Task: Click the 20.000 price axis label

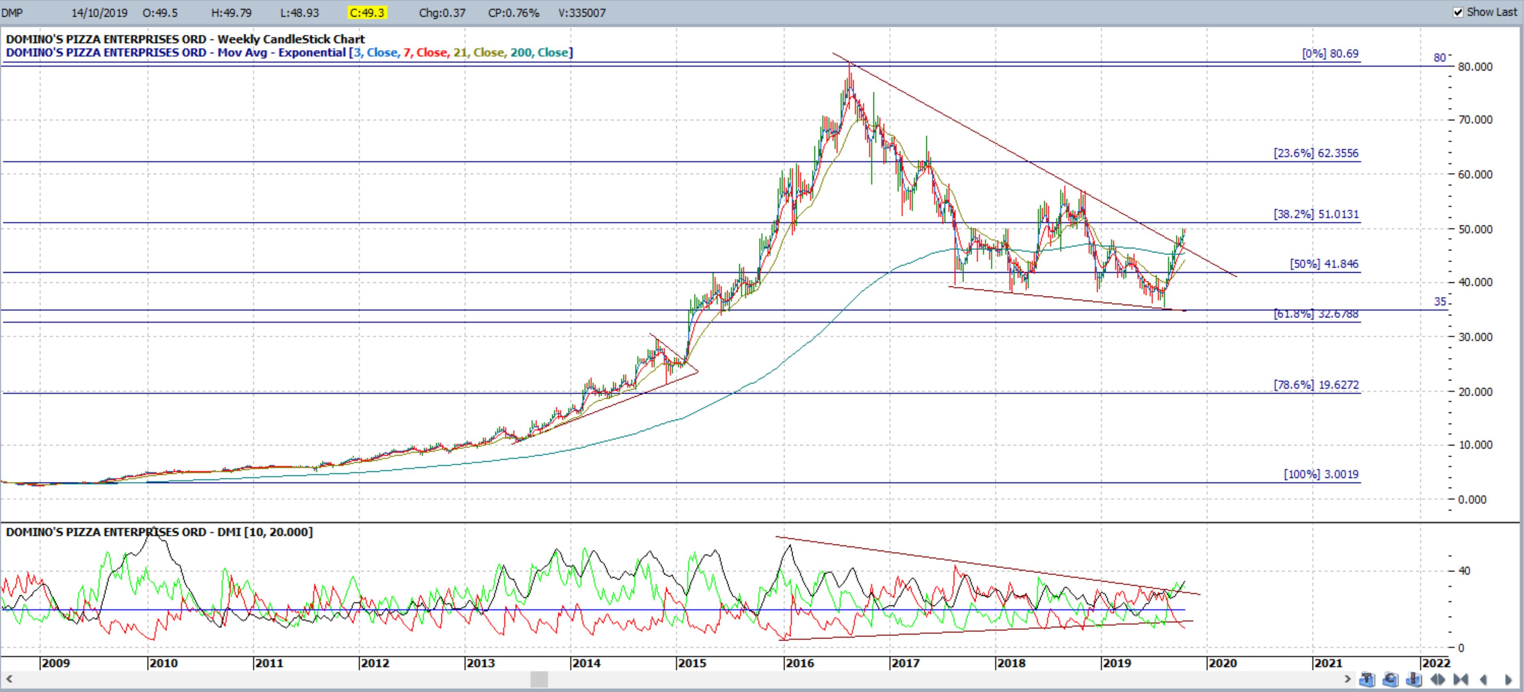Action: (1476, 392)
